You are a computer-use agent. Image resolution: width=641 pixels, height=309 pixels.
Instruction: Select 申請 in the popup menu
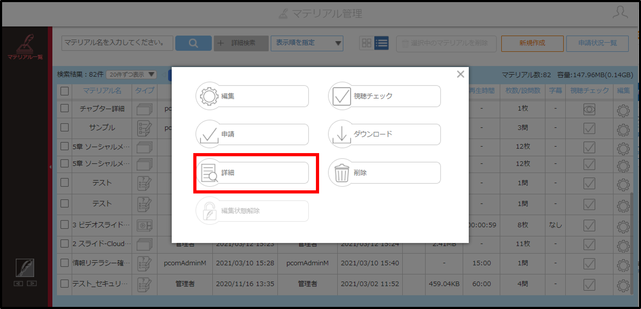[252, 134]
